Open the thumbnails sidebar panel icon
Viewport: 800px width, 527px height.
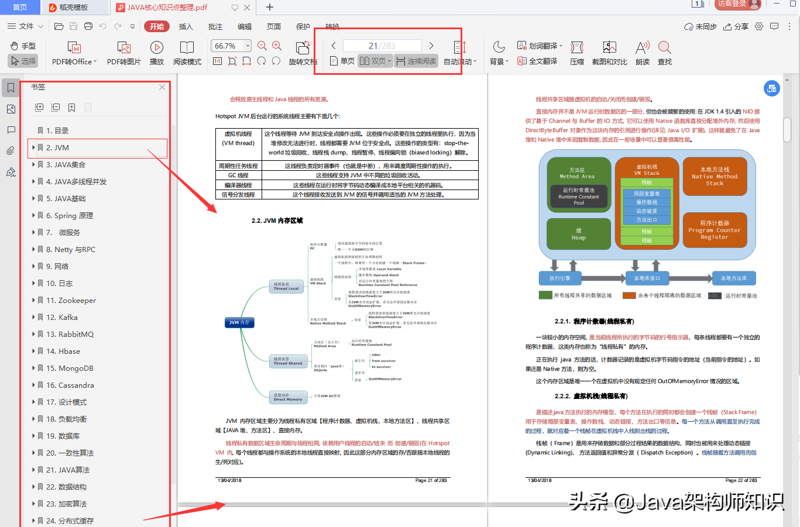[11, 109]
